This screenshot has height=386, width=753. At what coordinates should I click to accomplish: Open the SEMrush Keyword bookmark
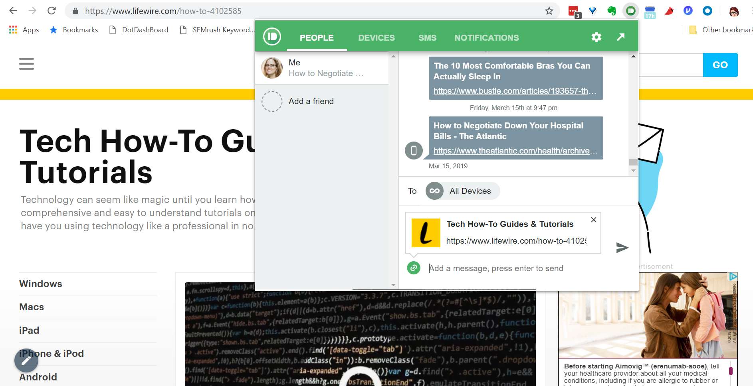pyautogui.click(x=217, y=30)
